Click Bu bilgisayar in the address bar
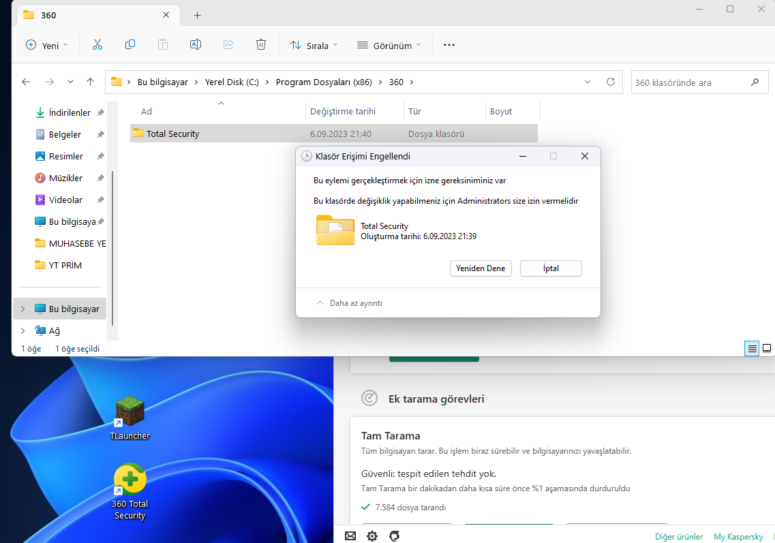Viewport: 775px width, 543px height. point(163,82)
